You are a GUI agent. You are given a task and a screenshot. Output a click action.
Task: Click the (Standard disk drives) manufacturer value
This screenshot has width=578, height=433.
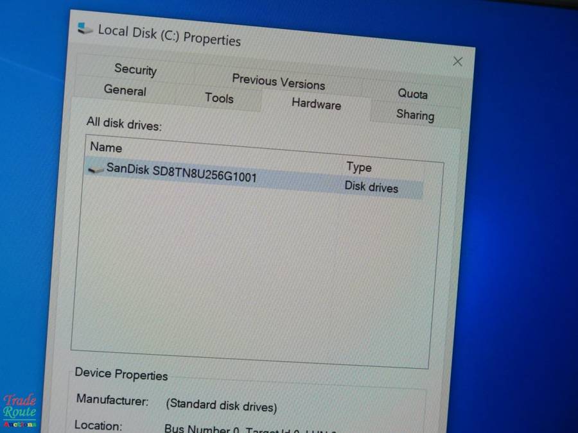tap(221, 406)
